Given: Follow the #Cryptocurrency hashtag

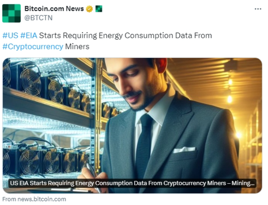Looking at the screenshot, I should (33, 46).
